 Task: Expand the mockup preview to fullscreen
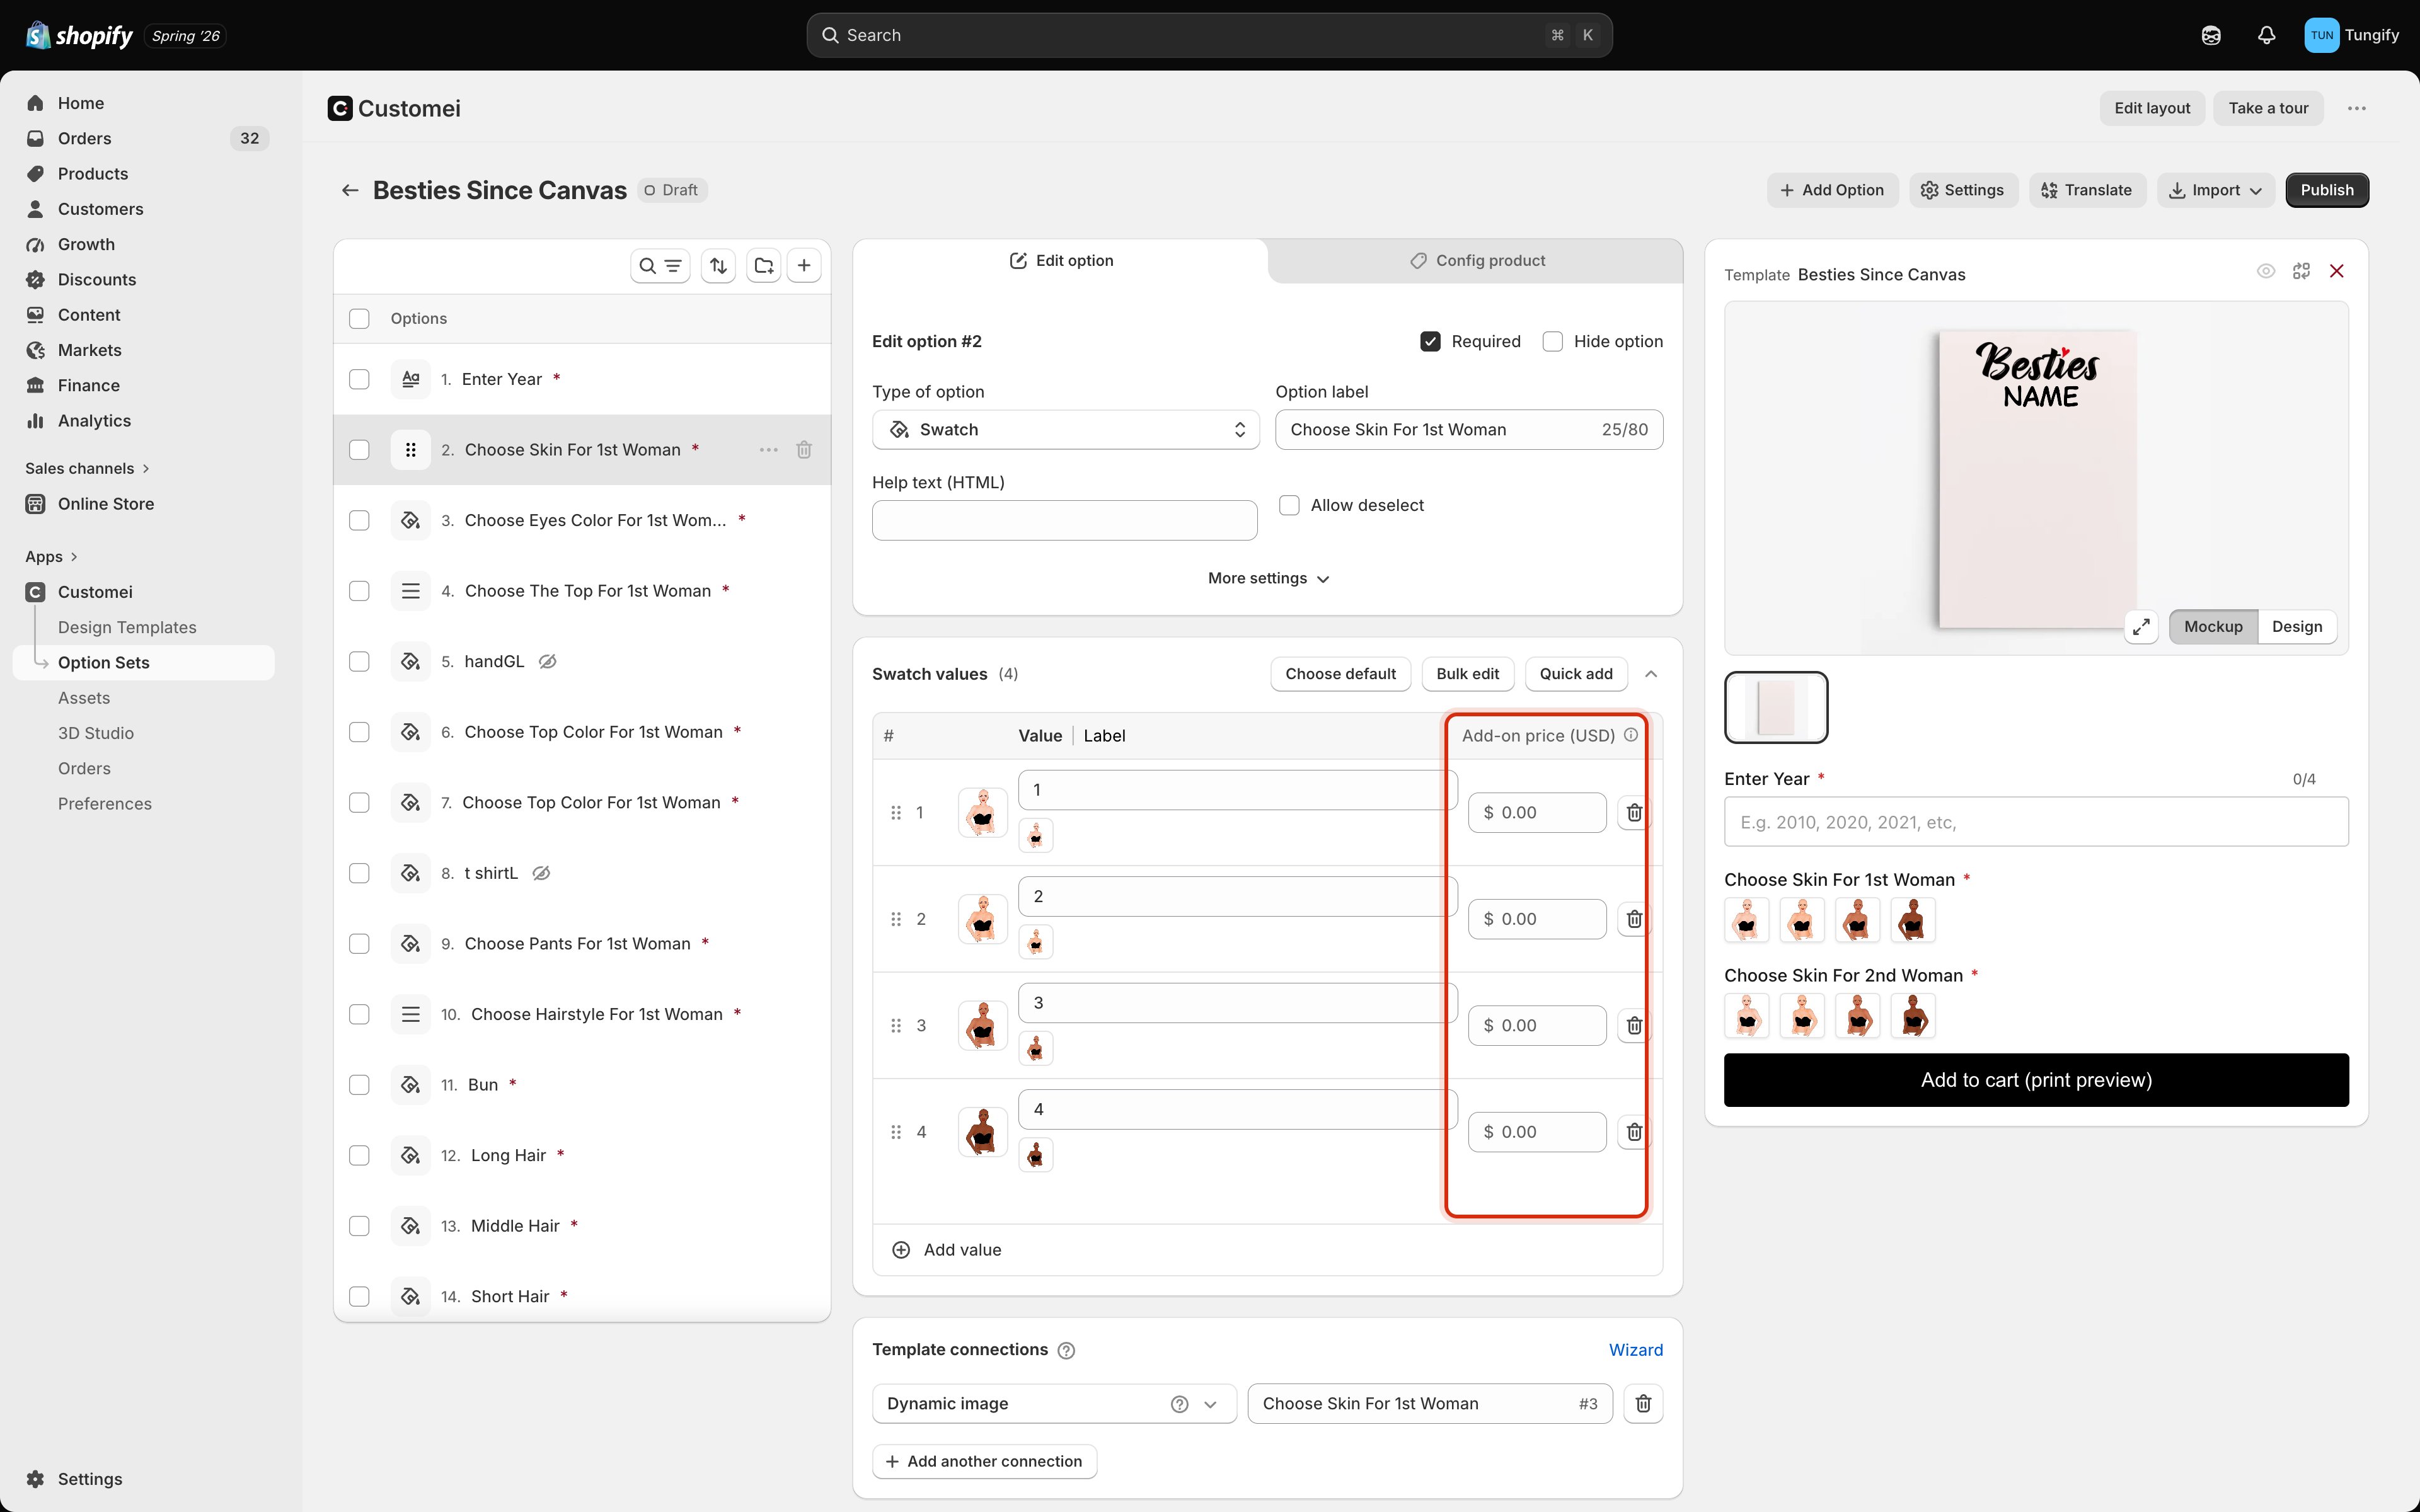tap(2141, 627)
